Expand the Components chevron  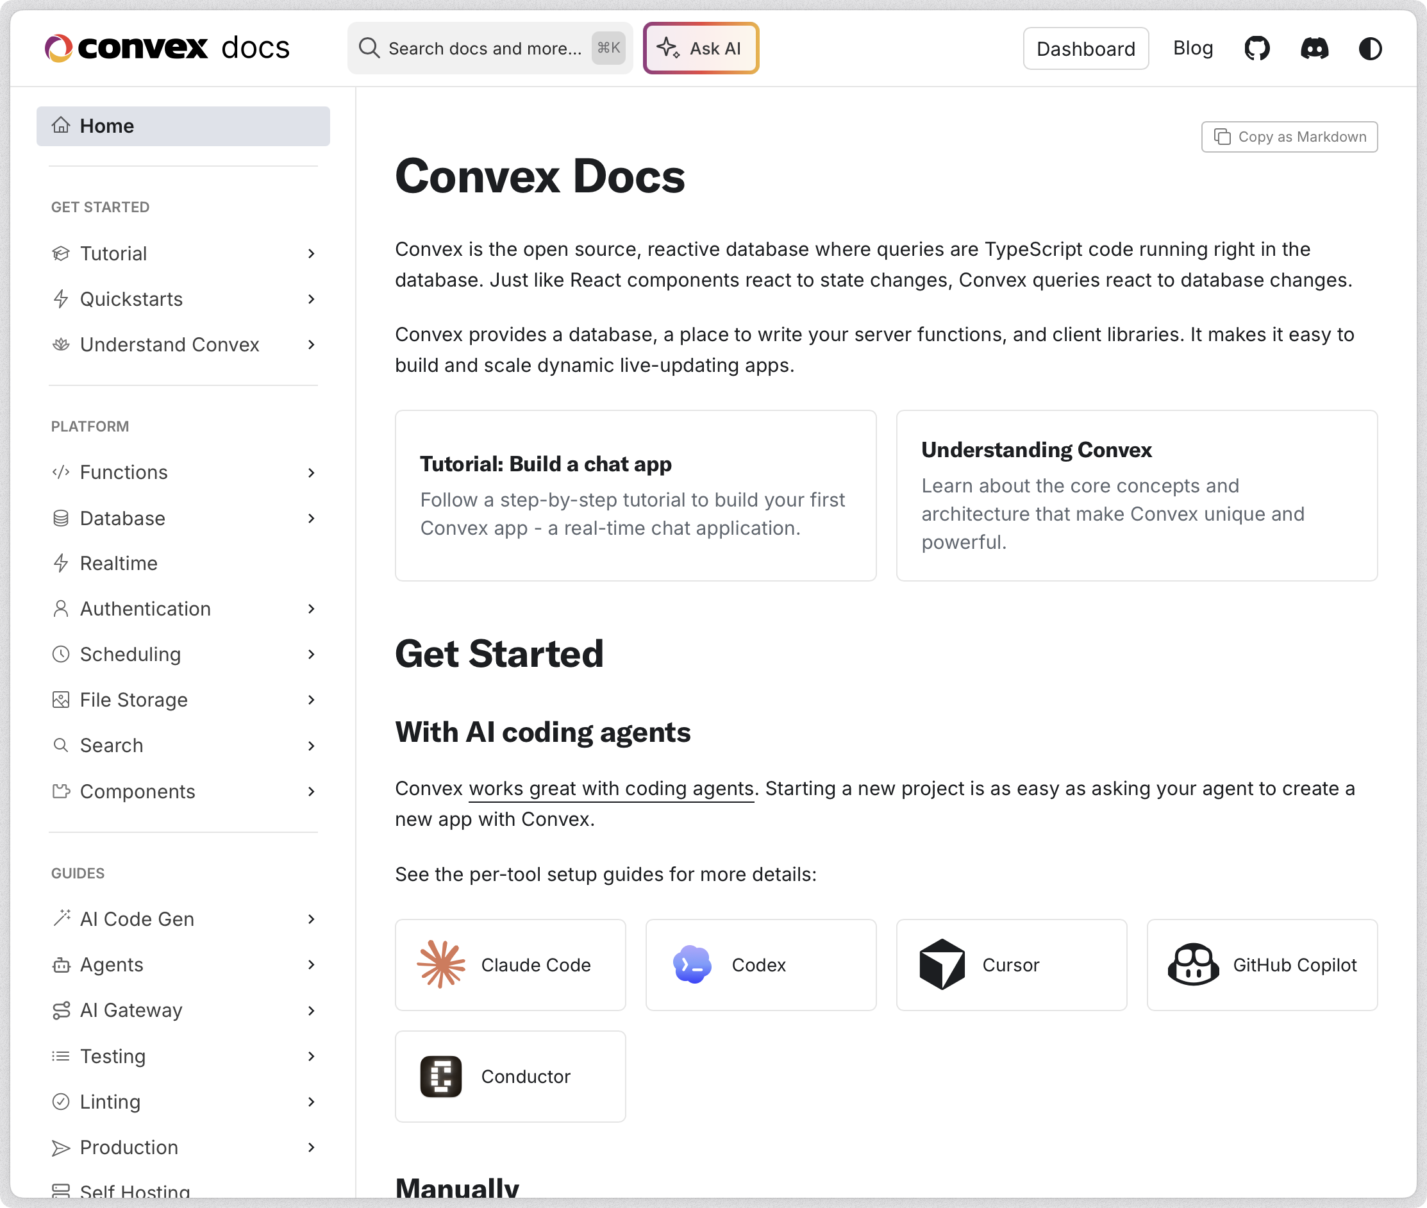pos(312,791)
